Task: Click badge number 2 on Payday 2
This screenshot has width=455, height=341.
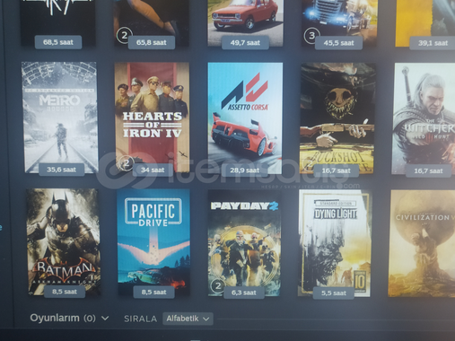Action: tap(218, 286)
